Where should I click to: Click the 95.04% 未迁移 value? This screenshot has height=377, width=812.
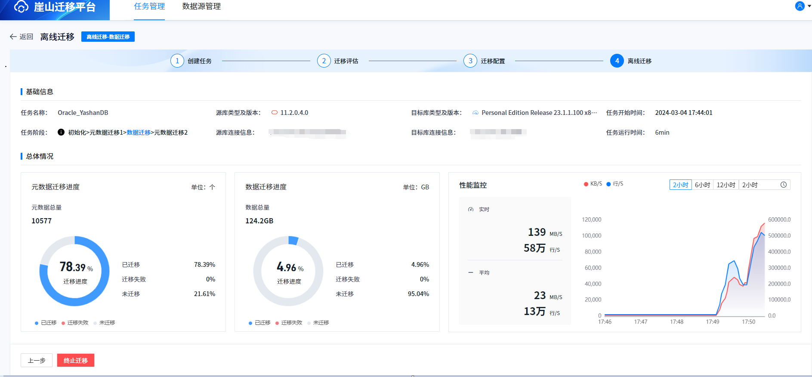click(x=418, y=294)
